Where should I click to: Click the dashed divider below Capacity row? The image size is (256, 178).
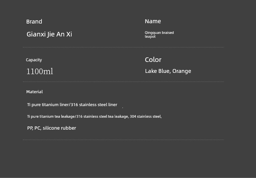click(123, 82)
